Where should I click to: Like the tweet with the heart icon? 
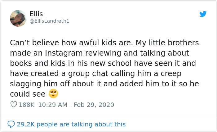pyautogui.click(x=14, y=105)
